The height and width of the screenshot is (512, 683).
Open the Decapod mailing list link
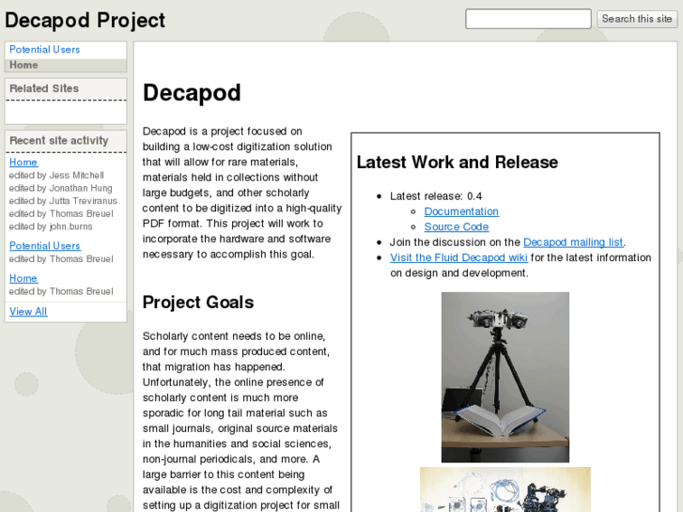573,242
